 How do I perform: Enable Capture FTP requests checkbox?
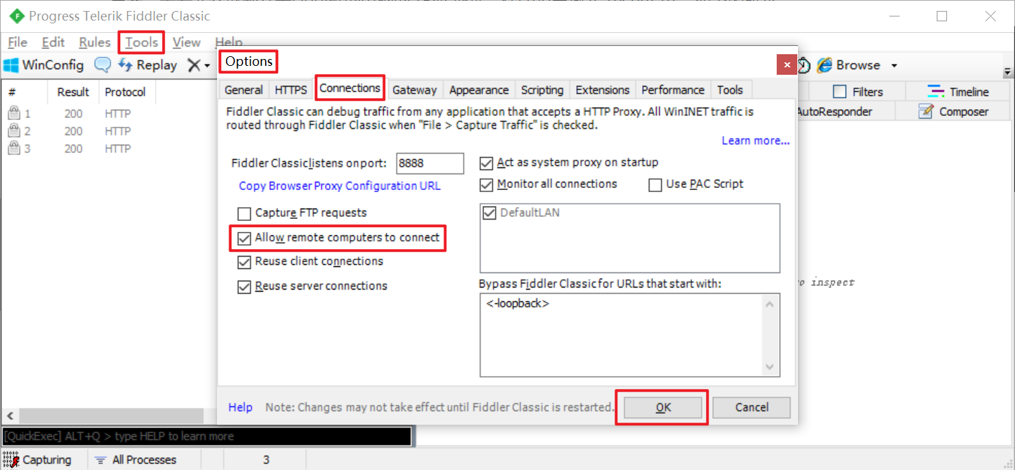point(244,213)
